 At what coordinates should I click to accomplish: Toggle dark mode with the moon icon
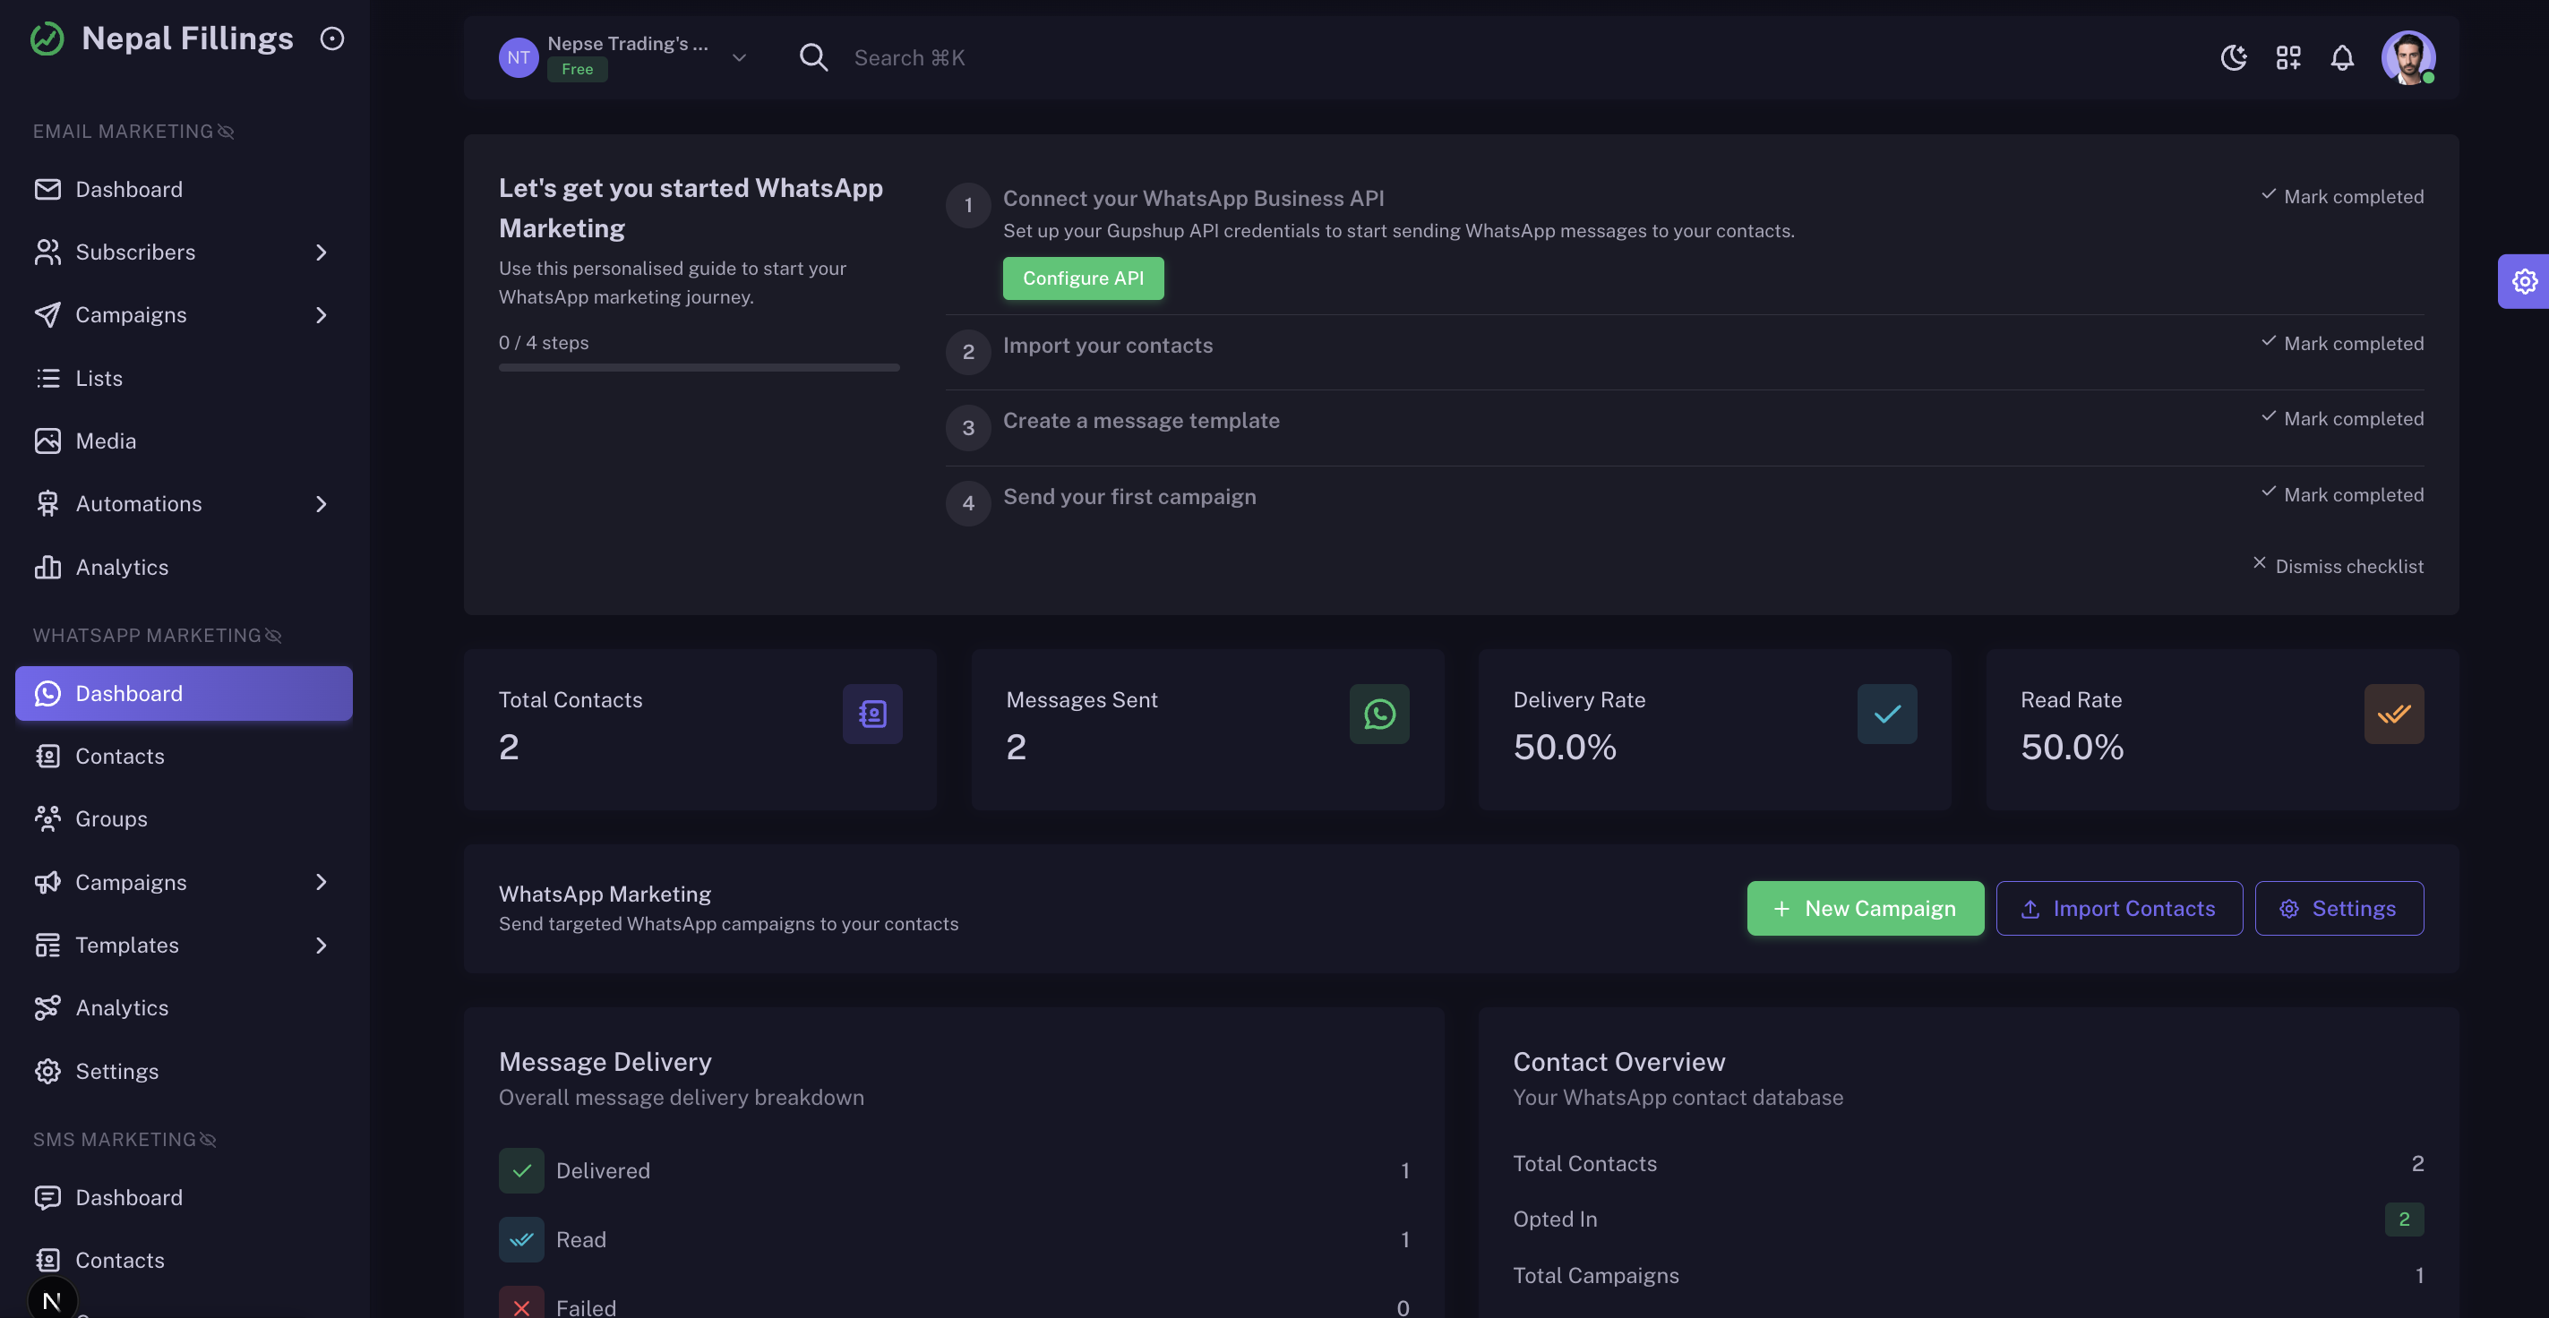[2234, 57]
